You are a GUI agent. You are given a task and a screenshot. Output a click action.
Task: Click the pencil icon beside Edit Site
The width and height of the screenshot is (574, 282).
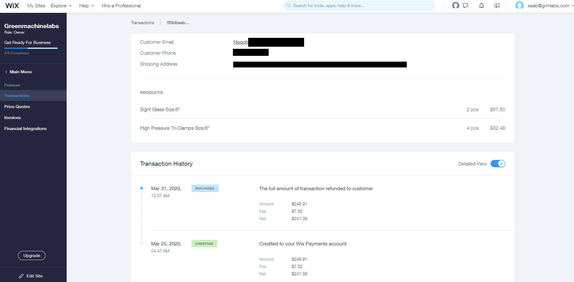click(21, 276)
